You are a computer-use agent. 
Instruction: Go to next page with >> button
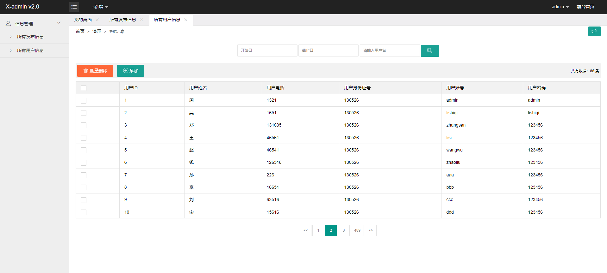point(371,230)
